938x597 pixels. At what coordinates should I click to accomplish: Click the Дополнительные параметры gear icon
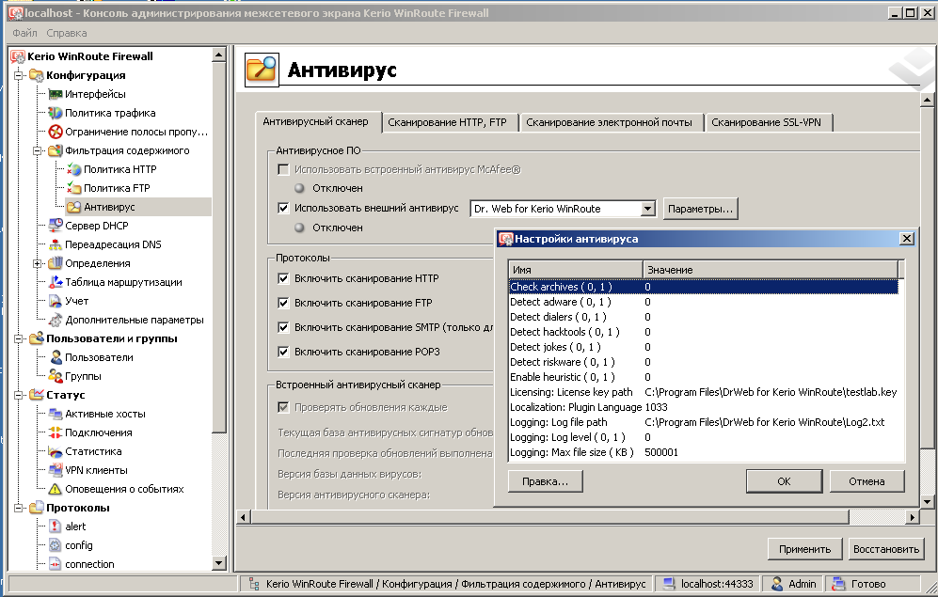tap(55, 320)
